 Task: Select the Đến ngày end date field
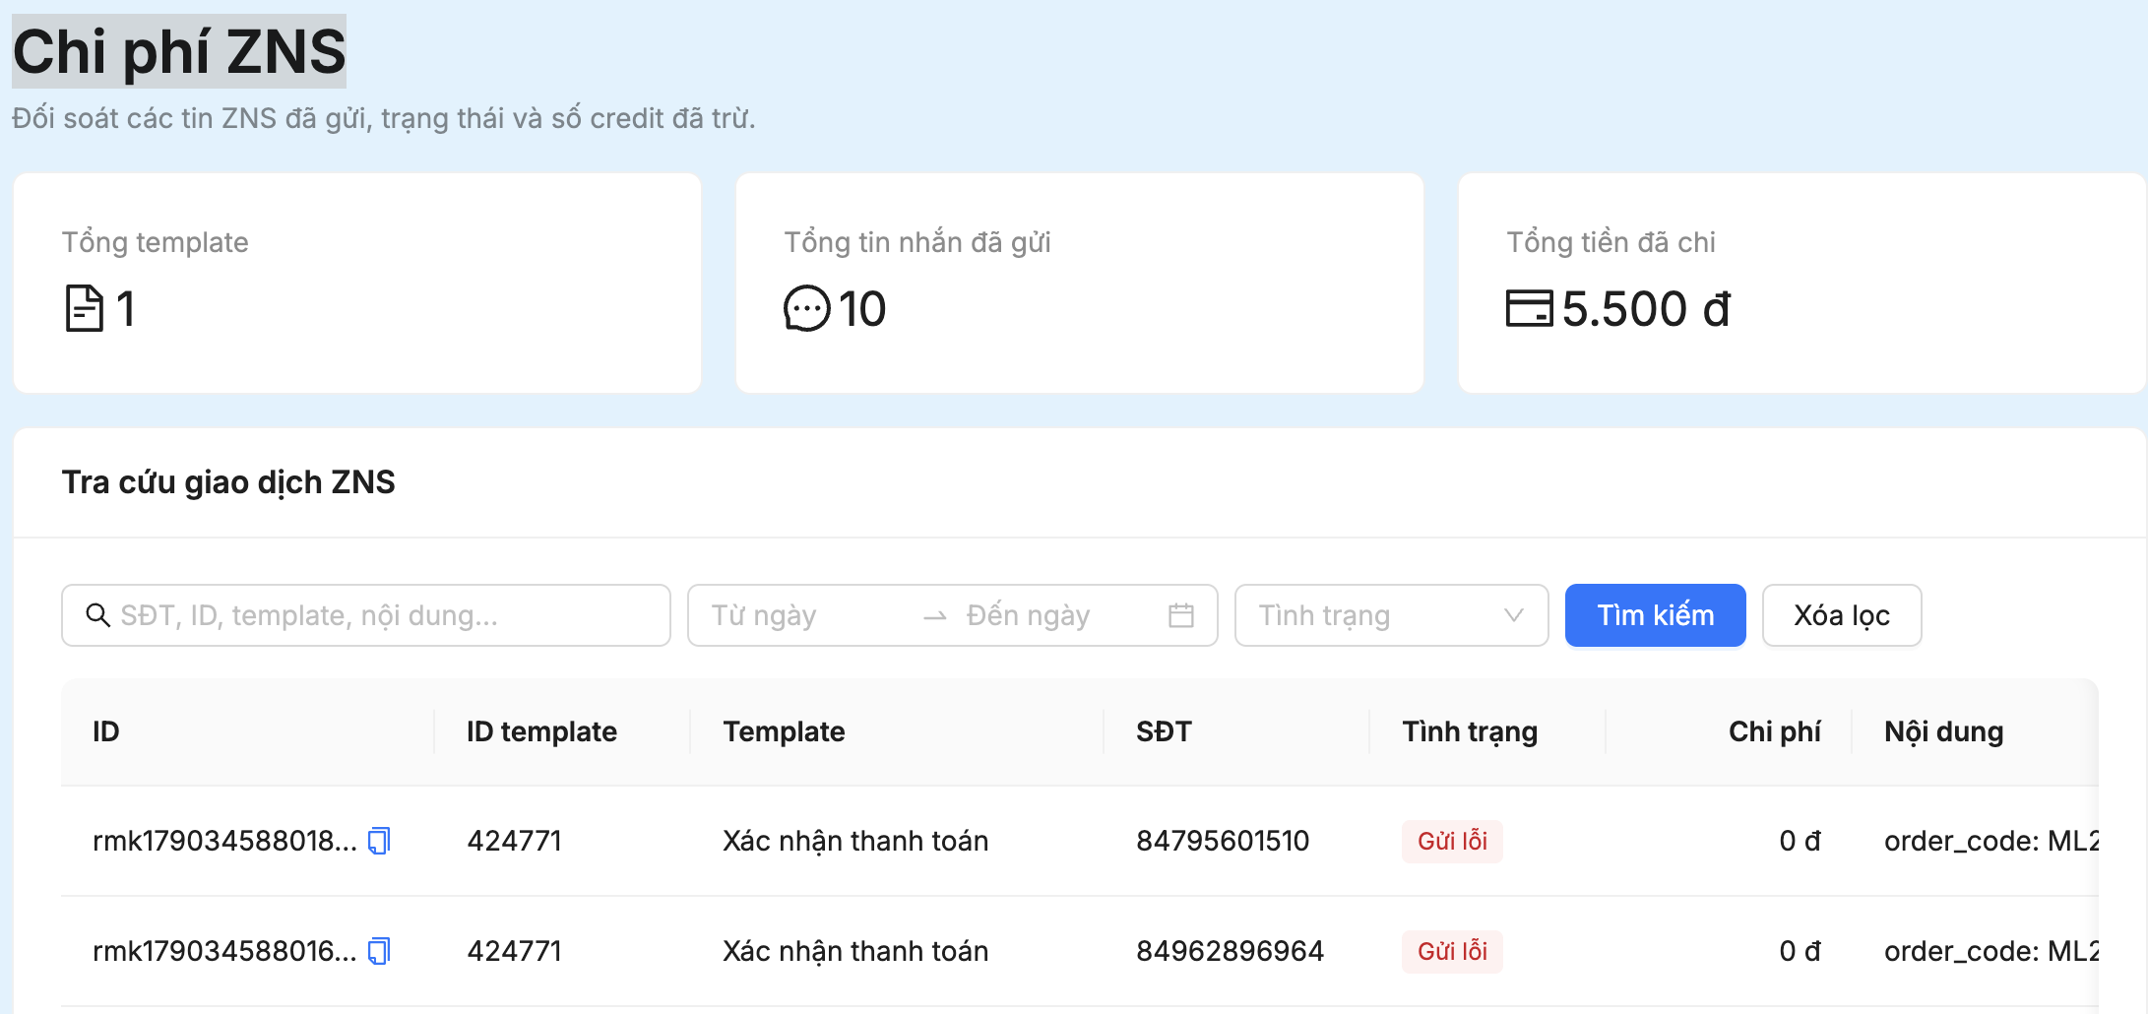click(x=1058, y=615)
